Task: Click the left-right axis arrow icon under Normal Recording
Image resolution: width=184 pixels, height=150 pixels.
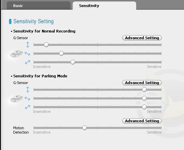Action: pyautogui.click(x=28, y=54)
